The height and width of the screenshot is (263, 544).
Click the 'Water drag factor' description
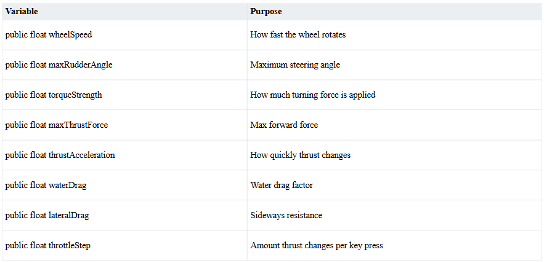pyautogui.click(x=282, y=186)
